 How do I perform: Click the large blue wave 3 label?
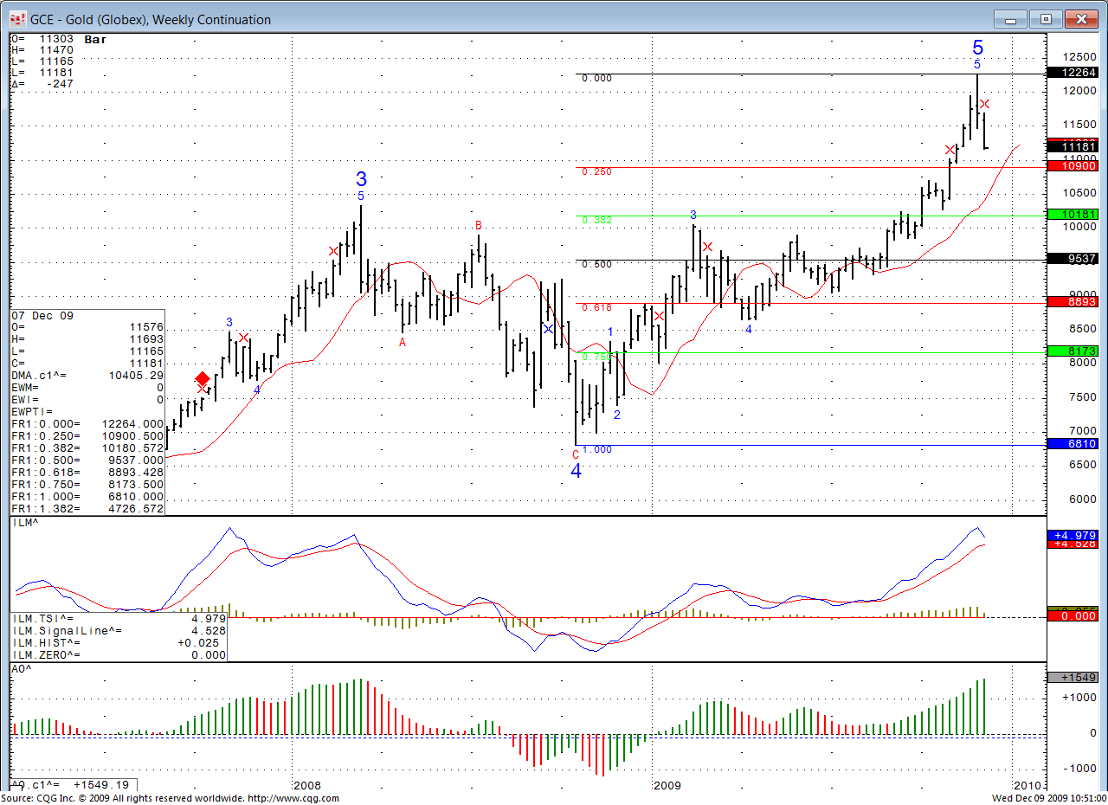[x=361, y=179]
